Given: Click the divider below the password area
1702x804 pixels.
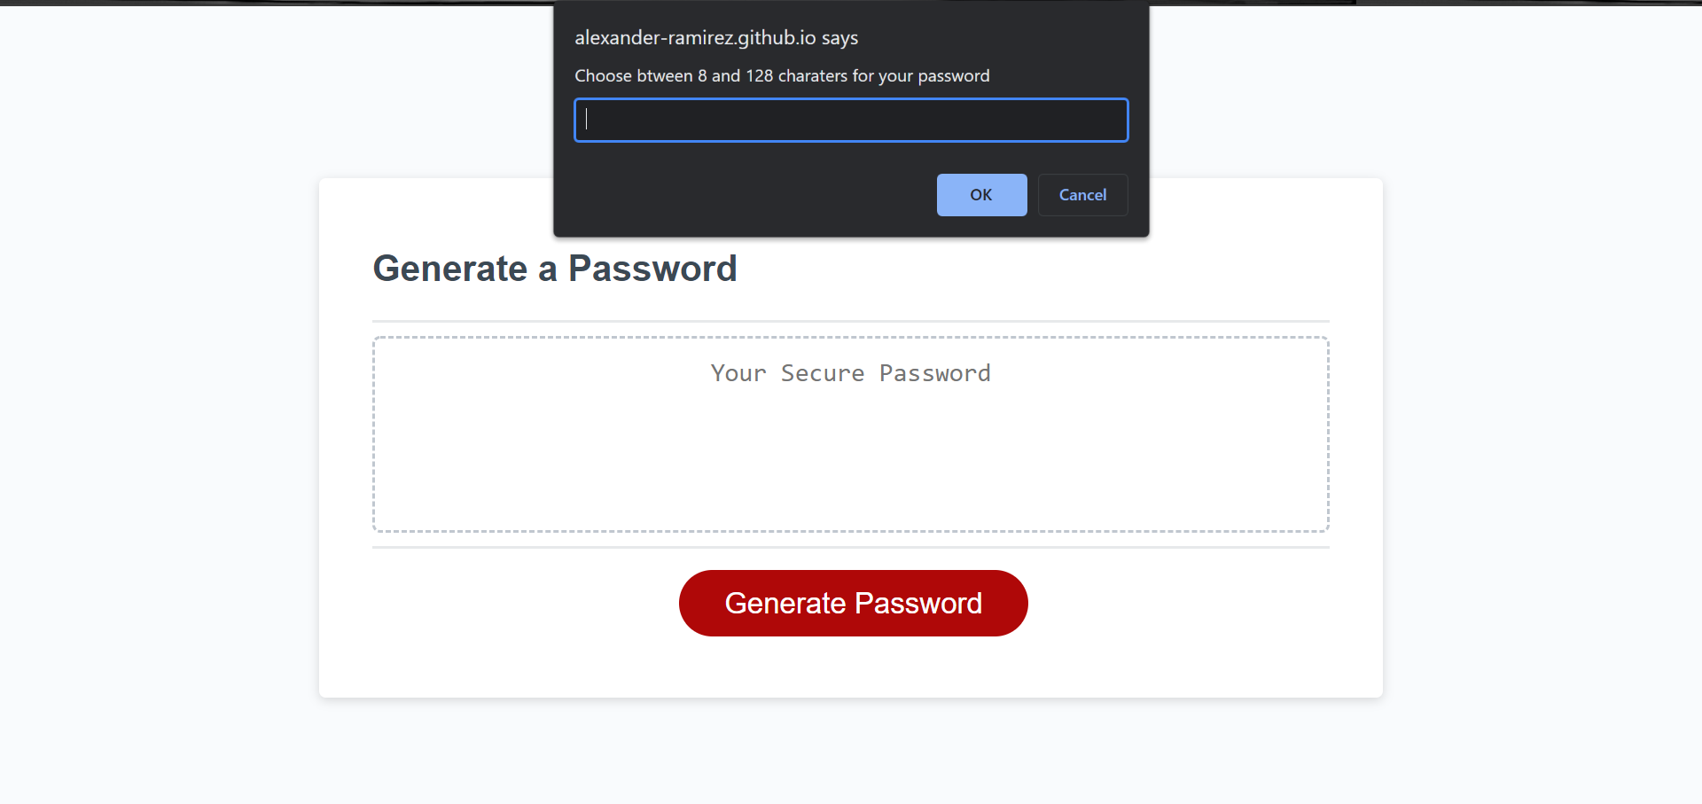Looking at the screenshot, I should tap(850, 548).
